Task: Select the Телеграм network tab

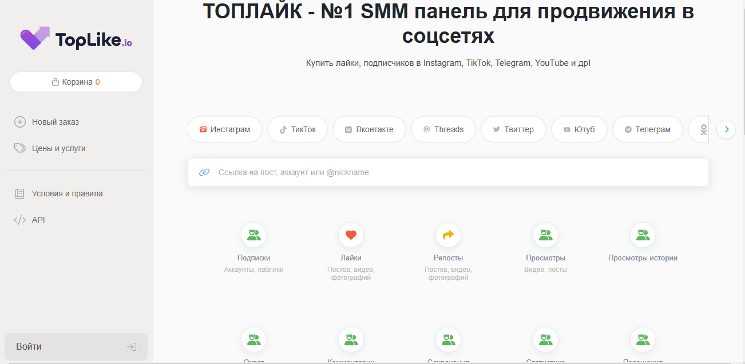Action: point(648,129)
